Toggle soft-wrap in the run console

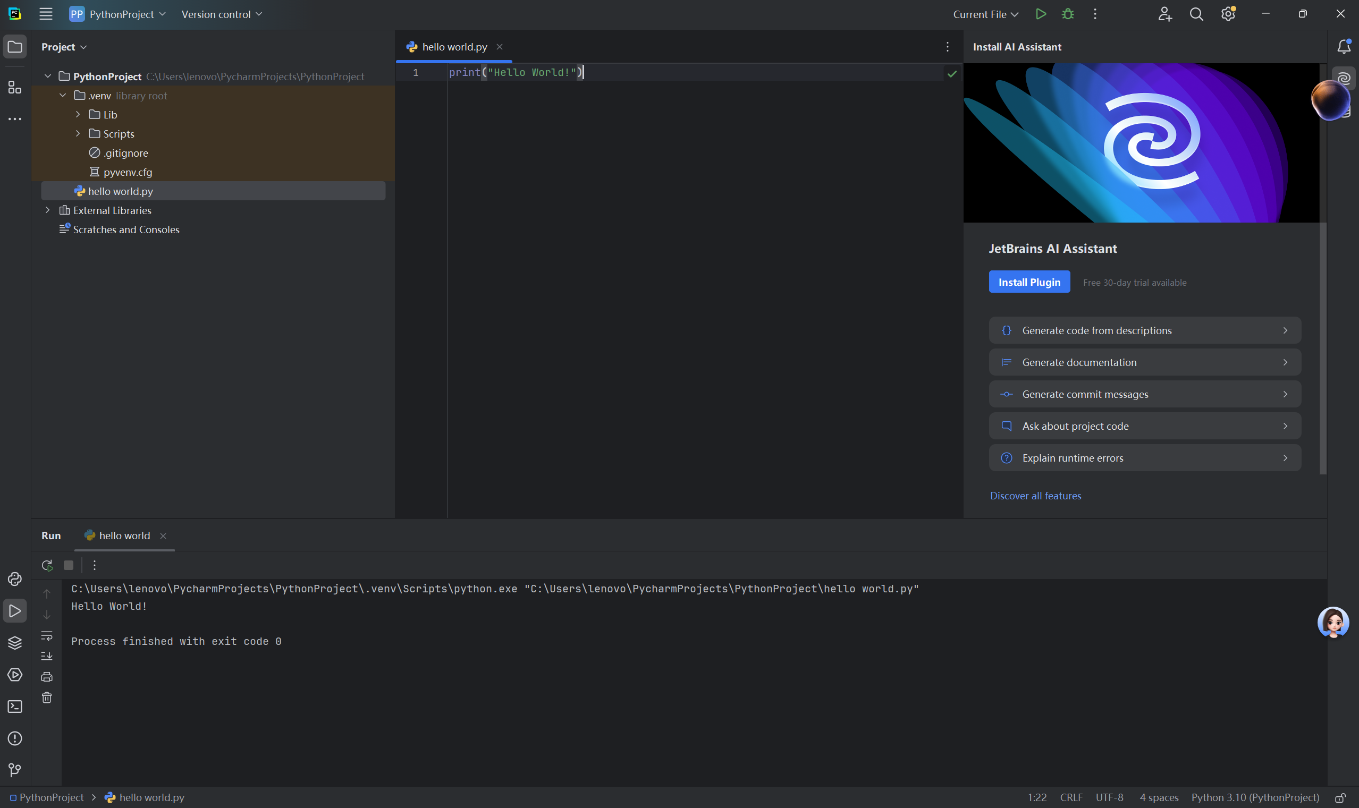pyautogui.click(x=47, y=636)
